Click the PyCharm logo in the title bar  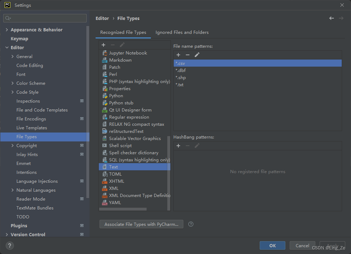click(x=7, y=5)
